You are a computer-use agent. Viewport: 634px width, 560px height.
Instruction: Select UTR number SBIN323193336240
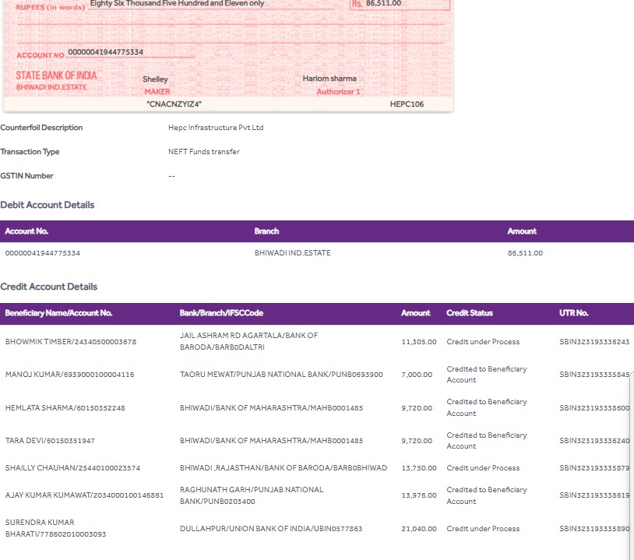point(594,441)
